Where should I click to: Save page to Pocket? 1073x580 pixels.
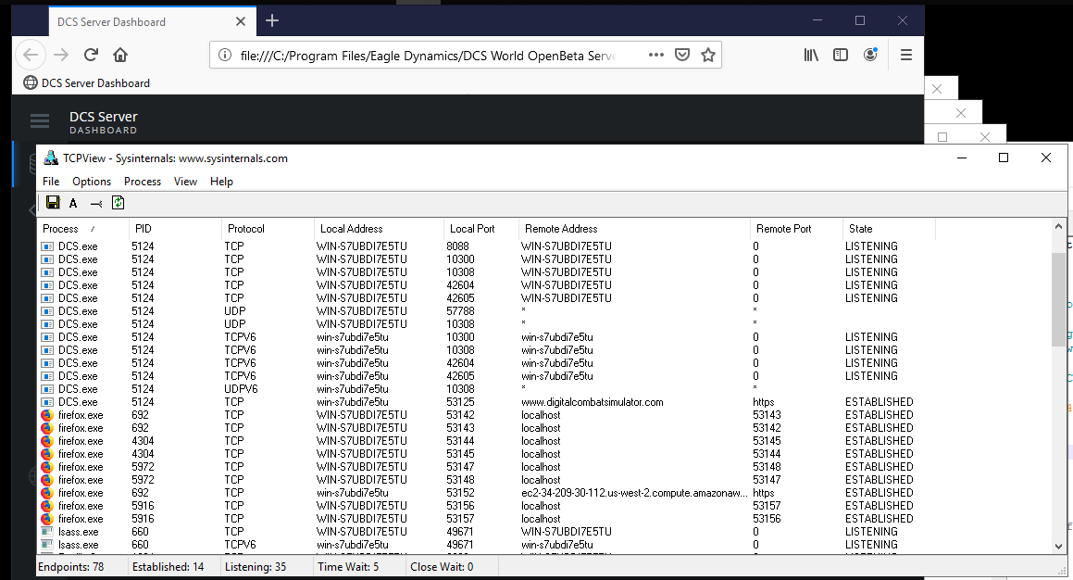click(x=682, y=55)
